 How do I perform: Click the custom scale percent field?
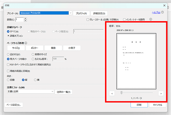(x=58, y=59)
